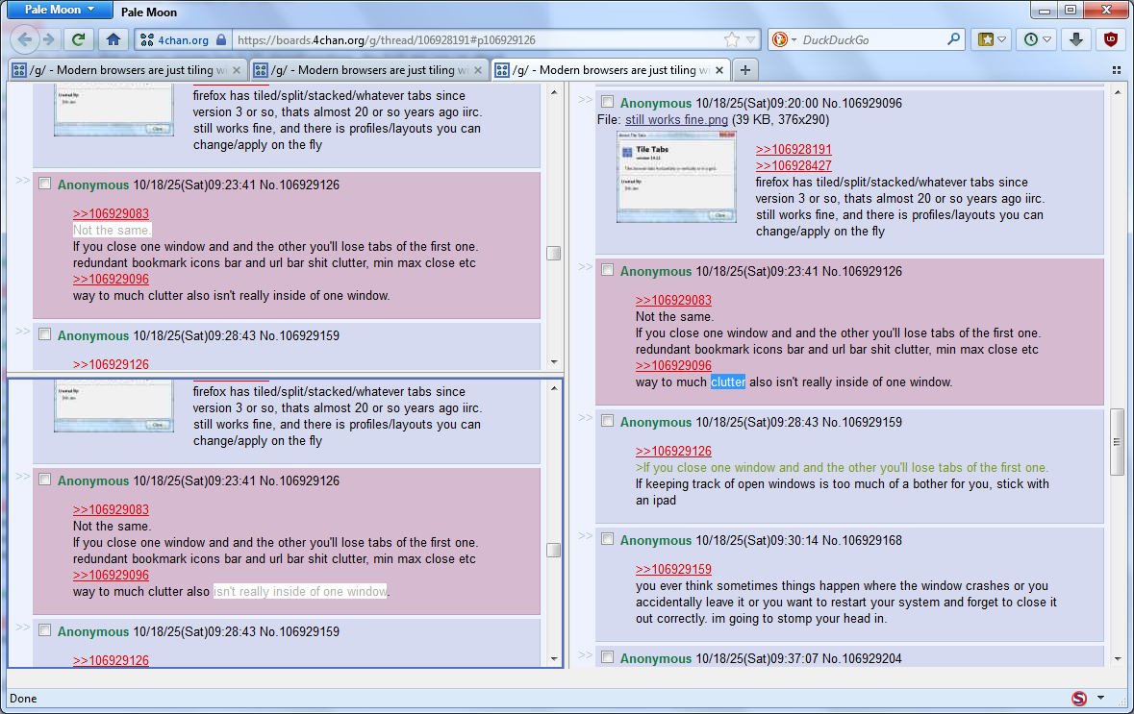Click top-left pane scrollbar thumb
1134x714 pixels.
(x=554, y=254)
